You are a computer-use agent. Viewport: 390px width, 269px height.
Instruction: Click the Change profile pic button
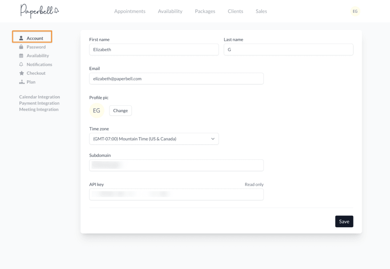(x=120, y=111)
